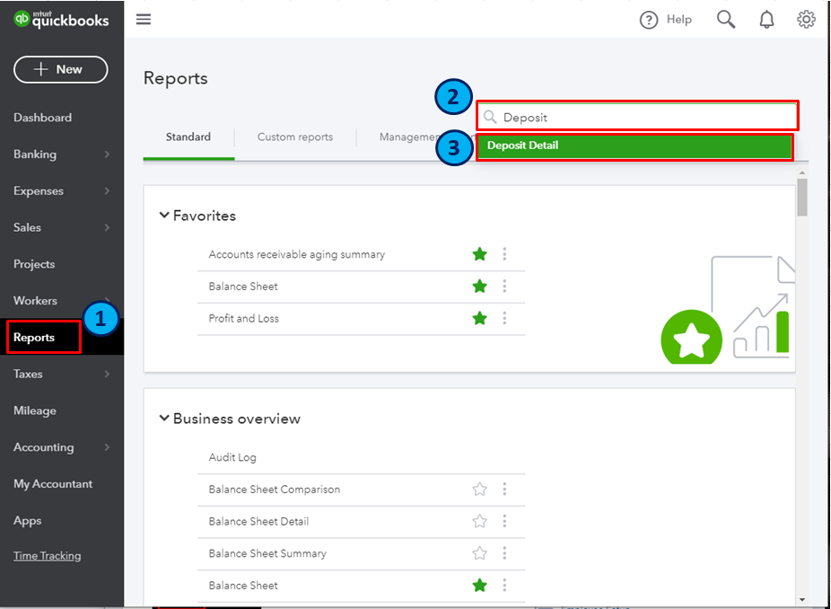Image resolution: width=831 pixels, height=609 pixels.
Task: Select Reports in sidebar
Action: tap(34, 338)
